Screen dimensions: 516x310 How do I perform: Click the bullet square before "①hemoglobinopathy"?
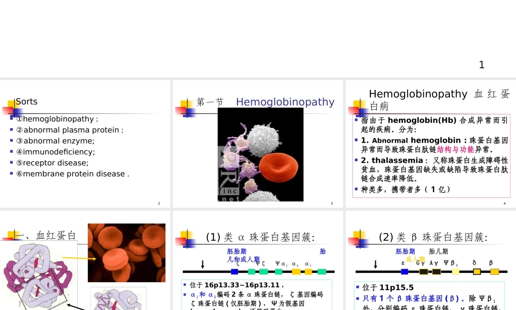(11, 118)
